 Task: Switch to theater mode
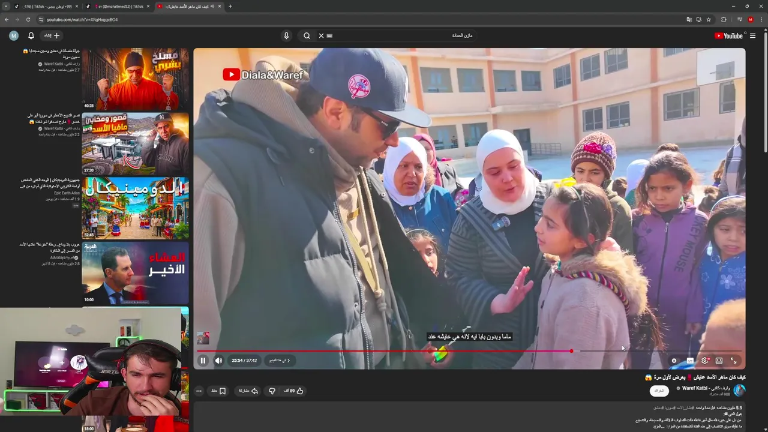[x=719, y=361]
